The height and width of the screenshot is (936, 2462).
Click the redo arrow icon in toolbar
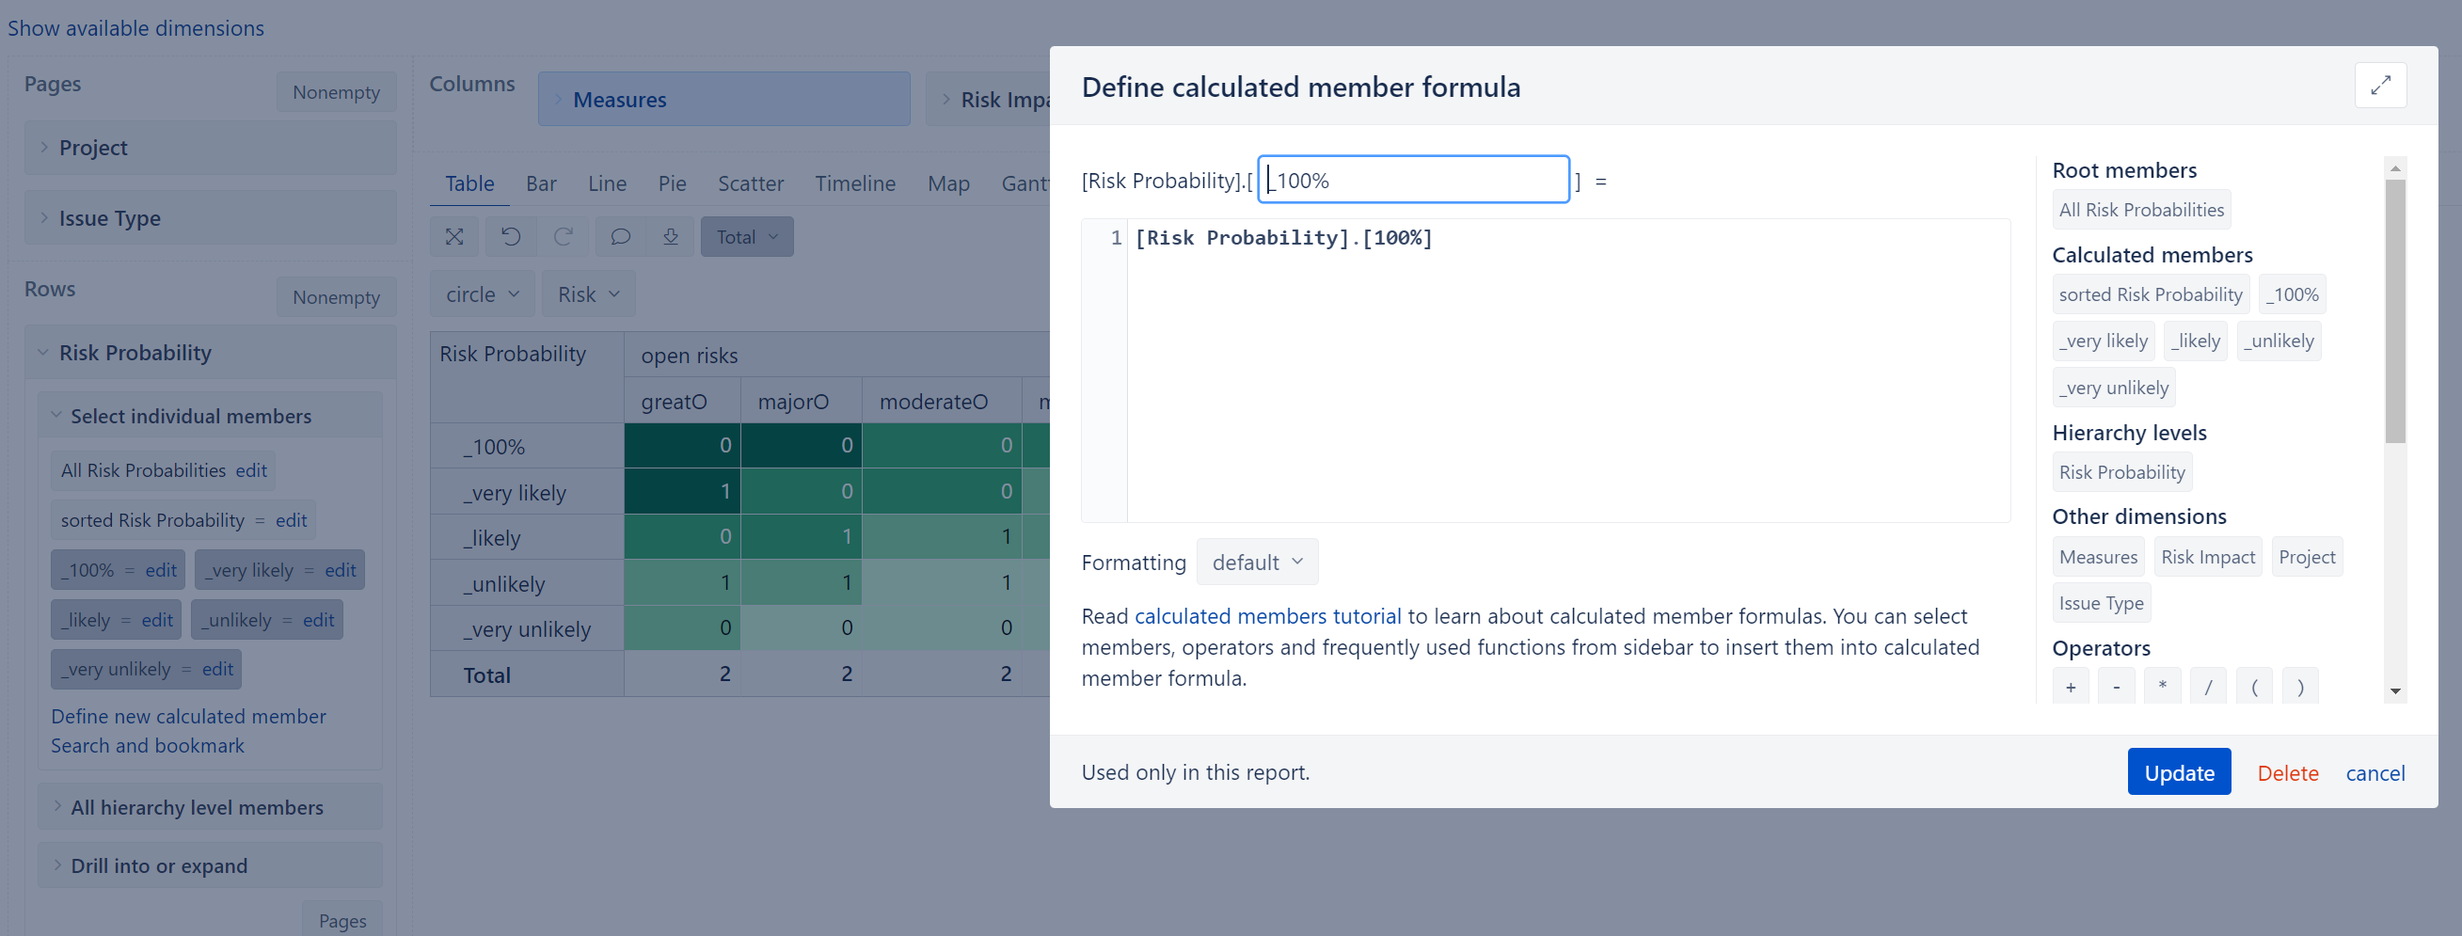(x=563, y=236)
